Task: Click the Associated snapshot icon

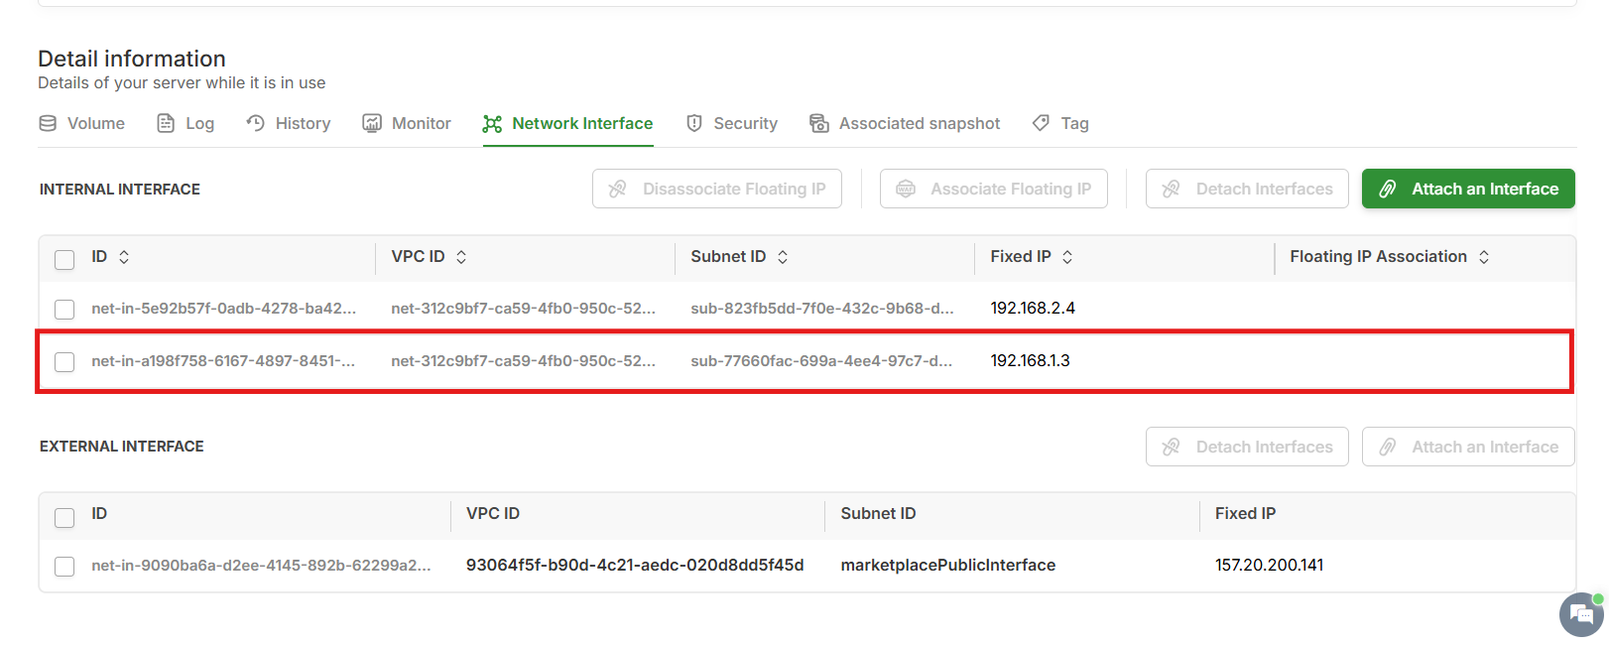Action: click(819, 123)
